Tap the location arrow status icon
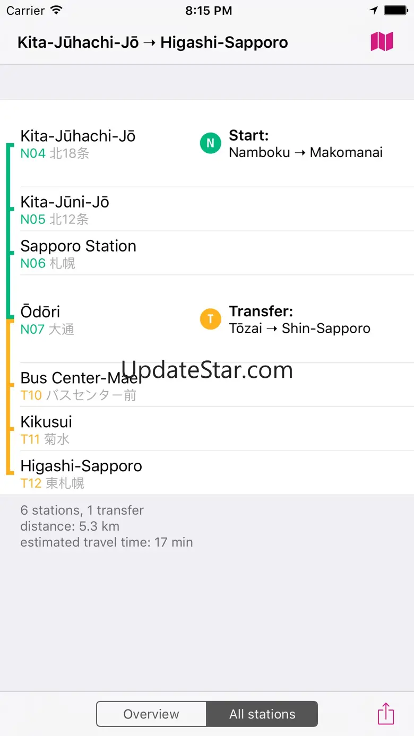 374,11
